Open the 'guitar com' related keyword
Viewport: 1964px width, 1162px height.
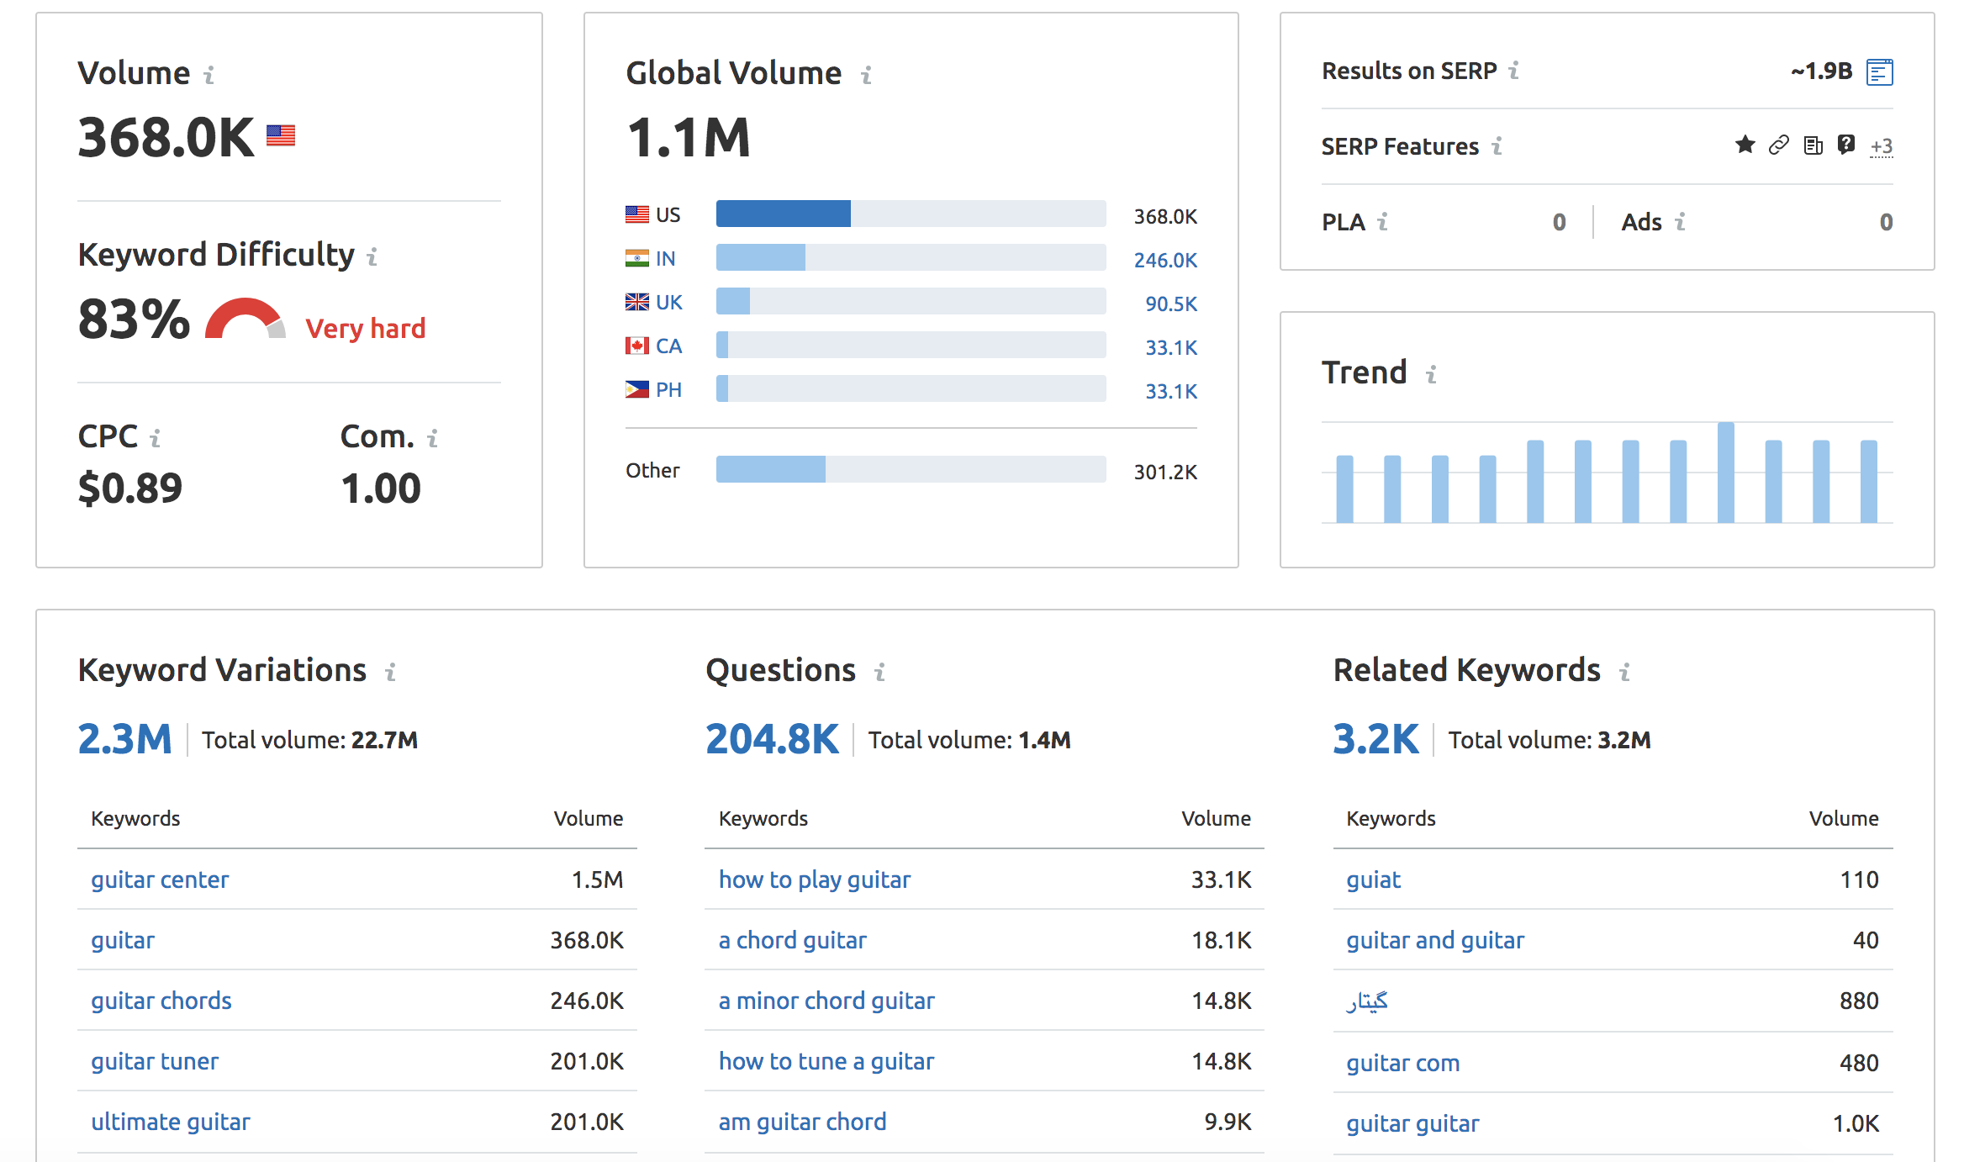click(x=1403, y=1063)
